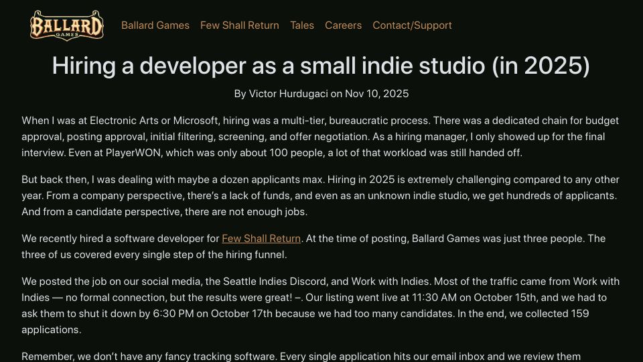Image resolution: width=643 pixels, height=362 pixels.
Task: Go to Few Shall Return in navigation
Action: 240,25
